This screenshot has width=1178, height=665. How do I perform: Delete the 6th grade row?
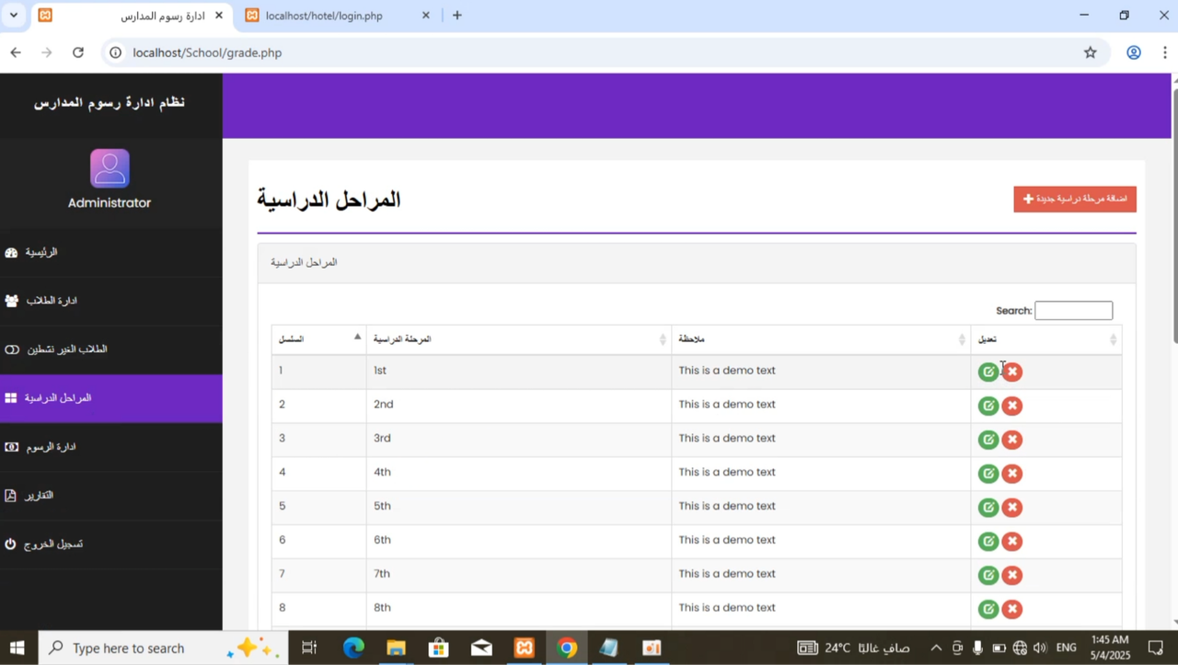[1012, 542]
